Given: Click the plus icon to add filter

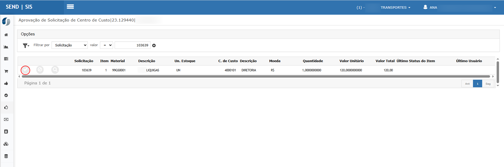Looking at the screenshot, I should click(154, 45).
